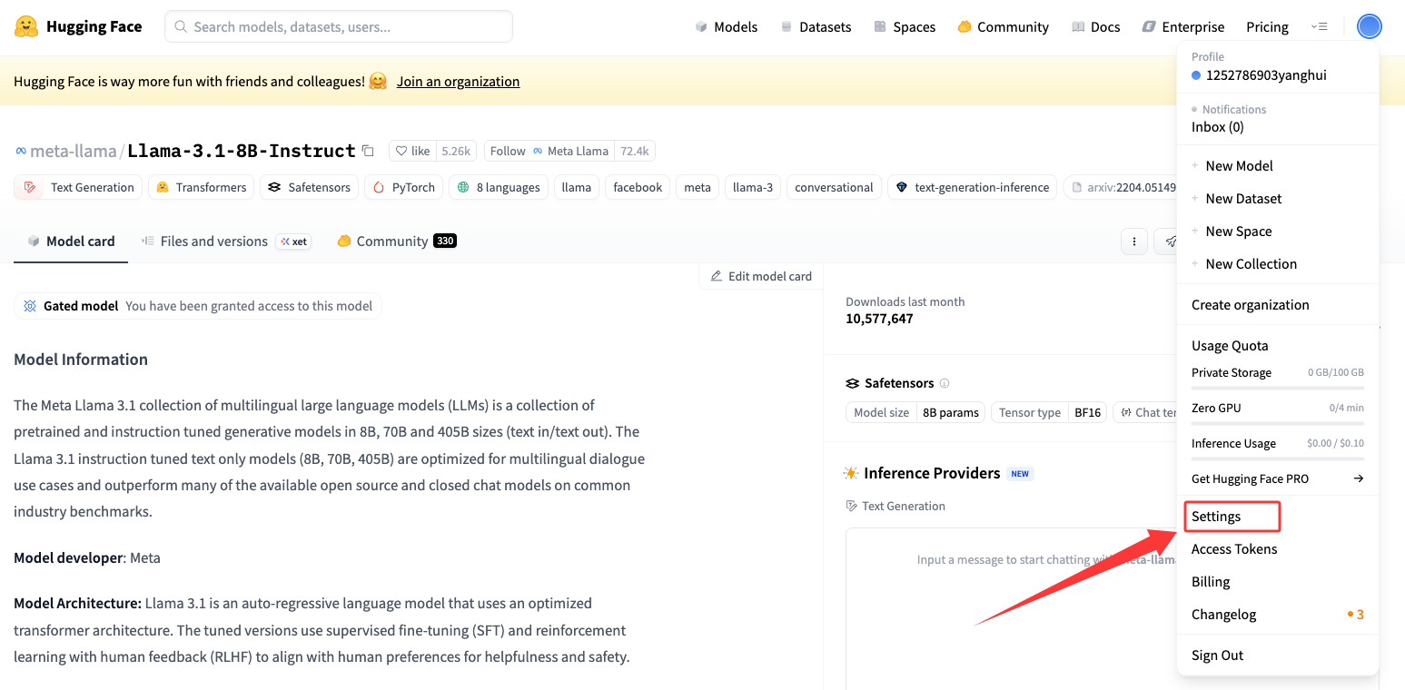Follow Meta Llama
This screenshot has width=1405, height=690.
[549, 151]
